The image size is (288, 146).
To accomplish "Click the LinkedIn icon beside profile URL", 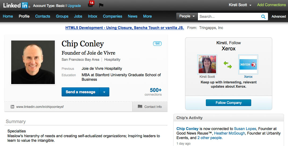I will [12, 107].
